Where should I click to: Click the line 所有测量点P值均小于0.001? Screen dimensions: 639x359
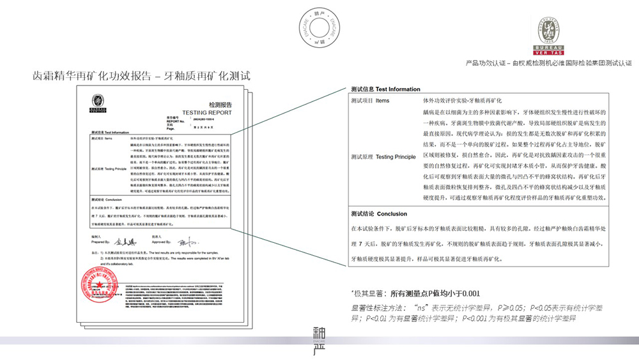click(435, 293)
